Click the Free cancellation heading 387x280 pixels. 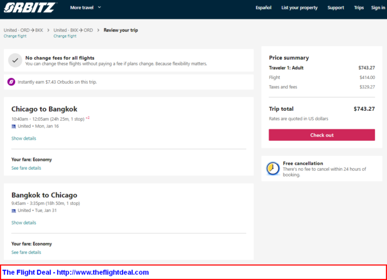point(303,163)
